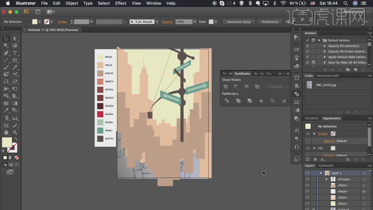The height and width of the screenshot is (210, 373).
Task: Click the Preferences button
Action: pos(270,22)
